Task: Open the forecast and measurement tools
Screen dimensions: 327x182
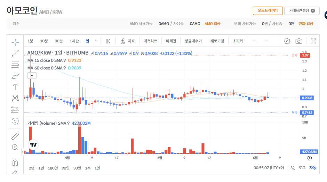Action: [x=15, y=110]
